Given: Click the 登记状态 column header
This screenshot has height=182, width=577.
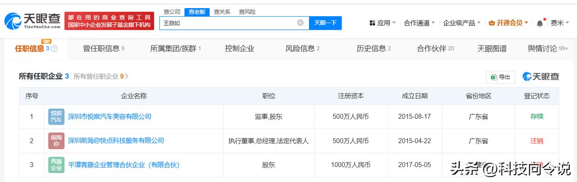Looking at the screenshot, I should [x=536, y=96].
